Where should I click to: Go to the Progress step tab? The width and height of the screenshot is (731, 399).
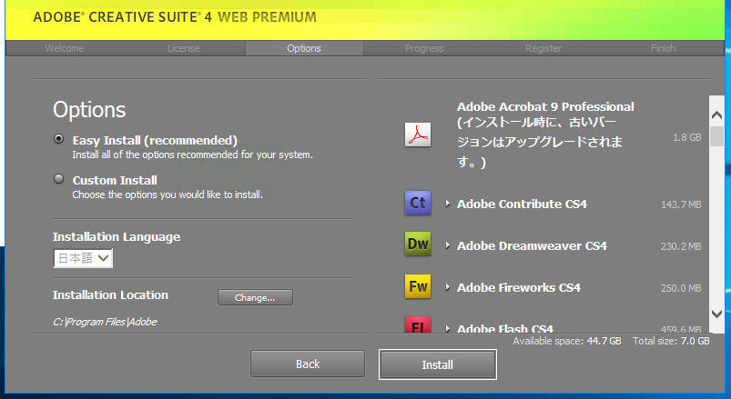tap(424, 48)
